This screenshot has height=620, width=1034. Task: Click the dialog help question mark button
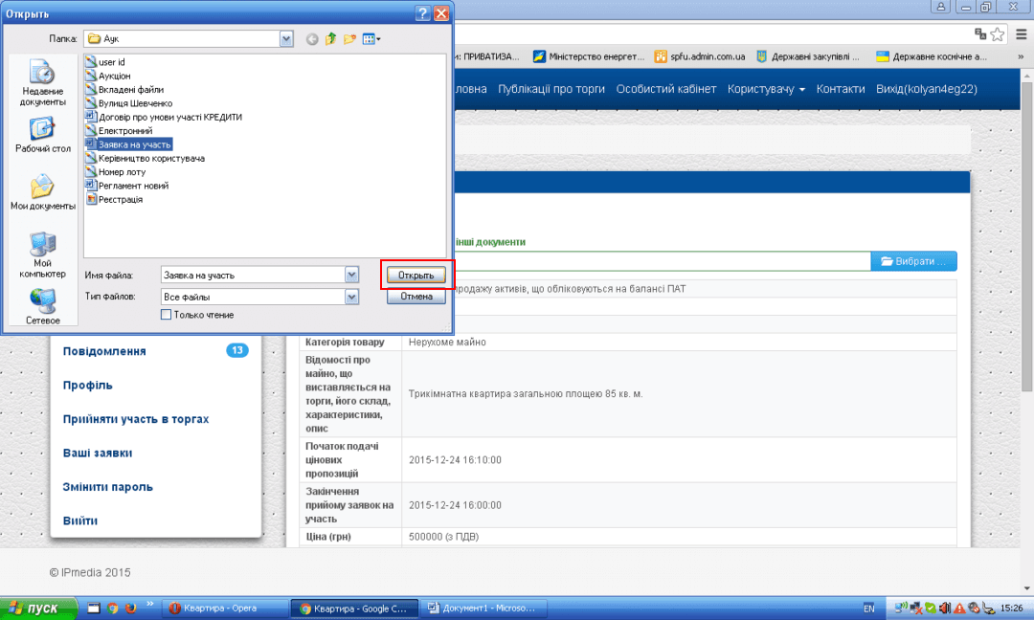(423, 13)
